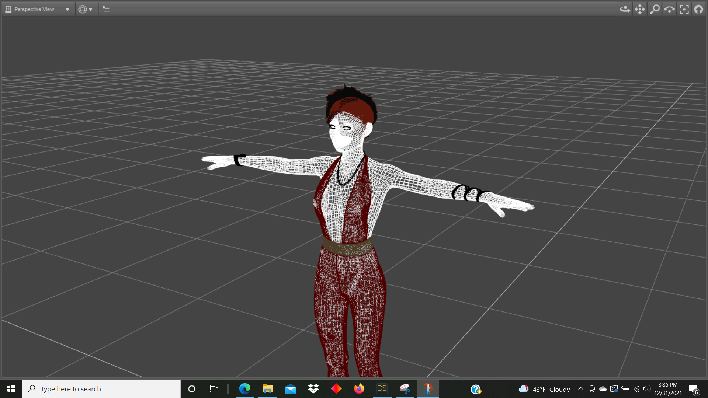Click inside the search input field
Viewport: 708px width, 398px height.
[101, 389]
